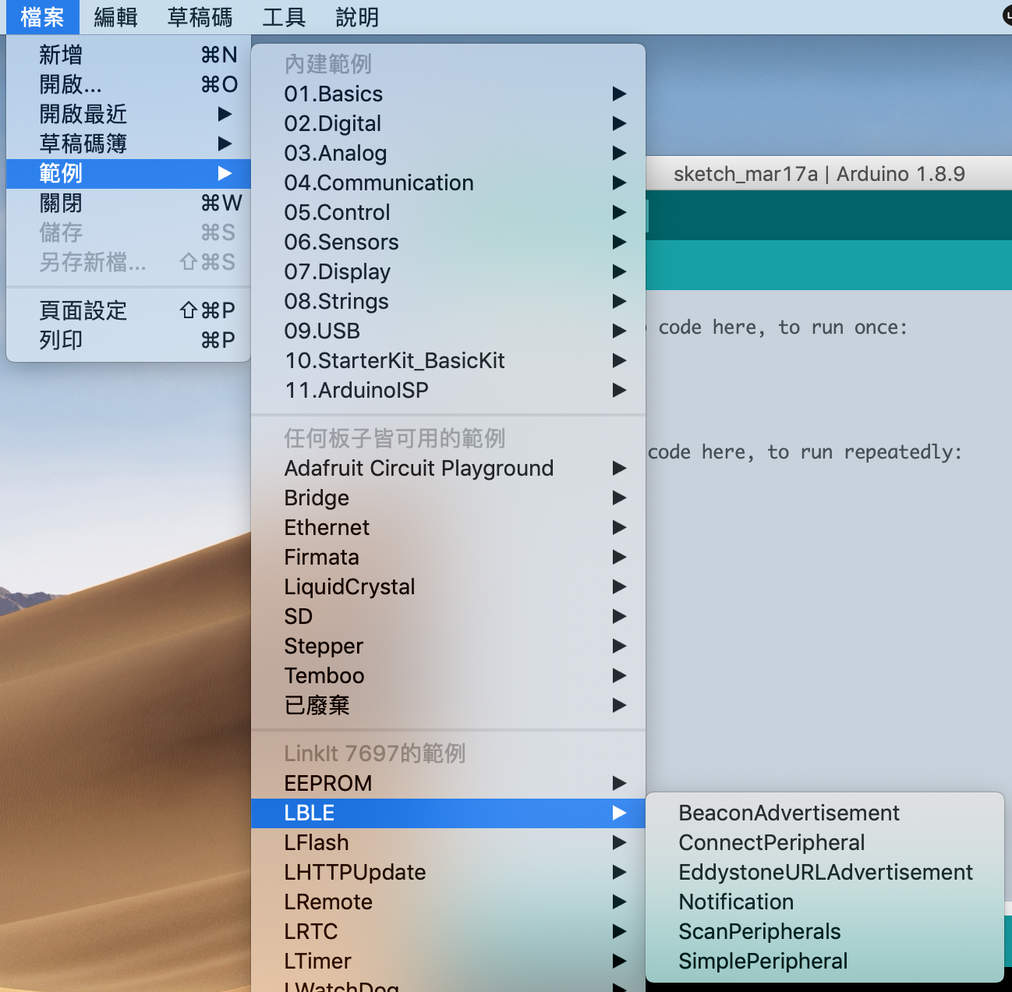Screen dimensions: 1012x992
Task: Choose 關閉 to close the sketch
Action: tap(129, 203)
